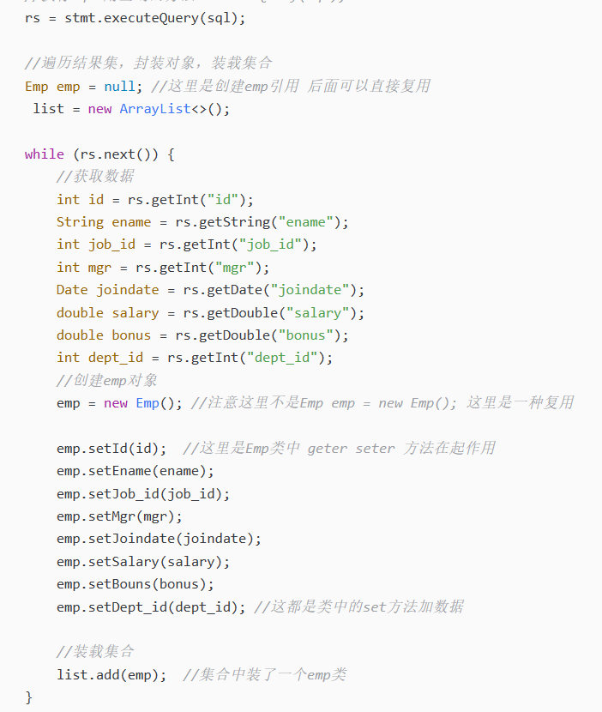Click the emp.setMgr(mgr) line
This screenshot has width=602, height=712.
[119, 516]
